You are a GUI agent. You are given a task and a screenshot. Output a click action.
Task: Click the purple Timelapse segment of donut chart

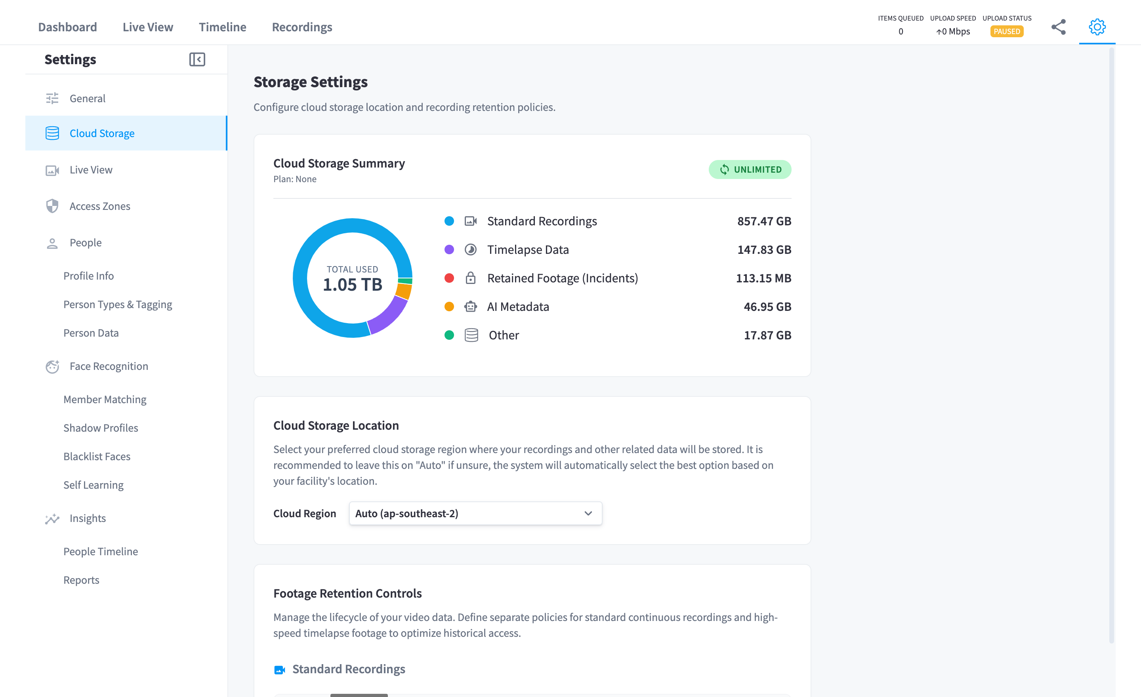coord(389,316)
